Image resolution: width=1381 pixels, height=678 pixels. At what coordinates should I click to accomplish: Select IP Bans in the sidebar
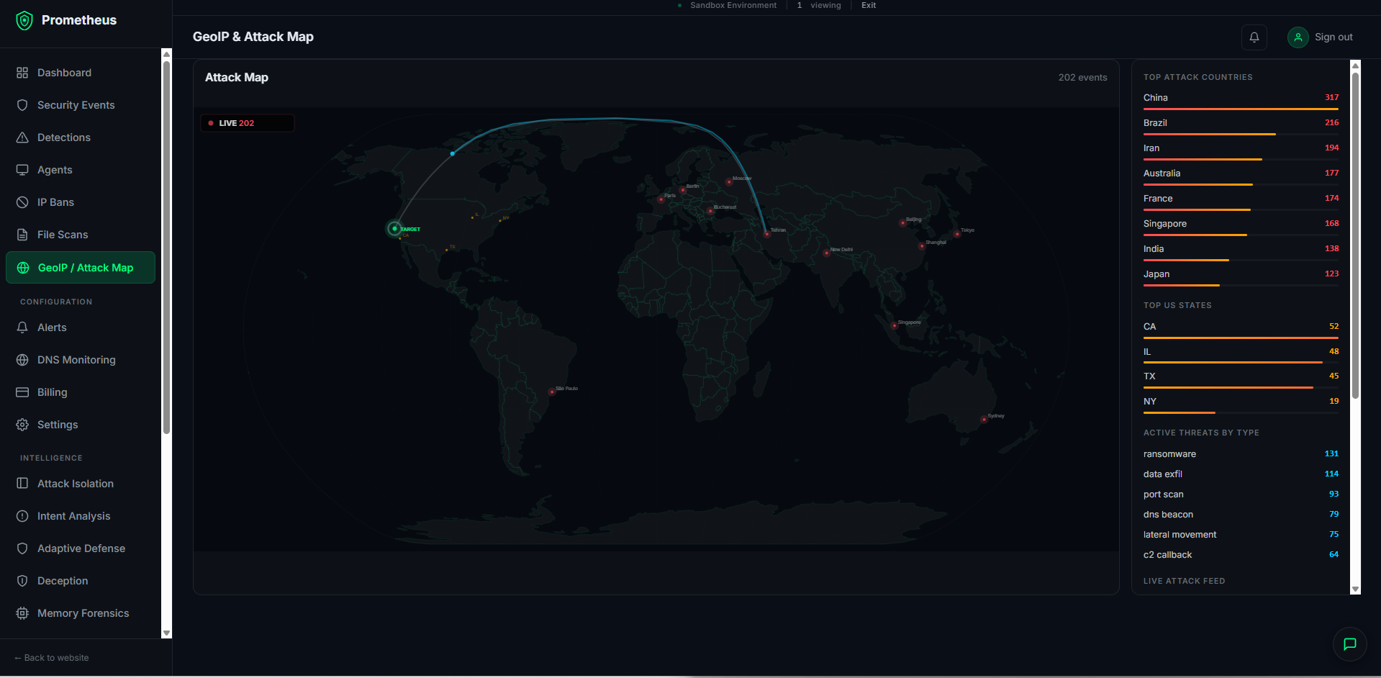point(81,202)
